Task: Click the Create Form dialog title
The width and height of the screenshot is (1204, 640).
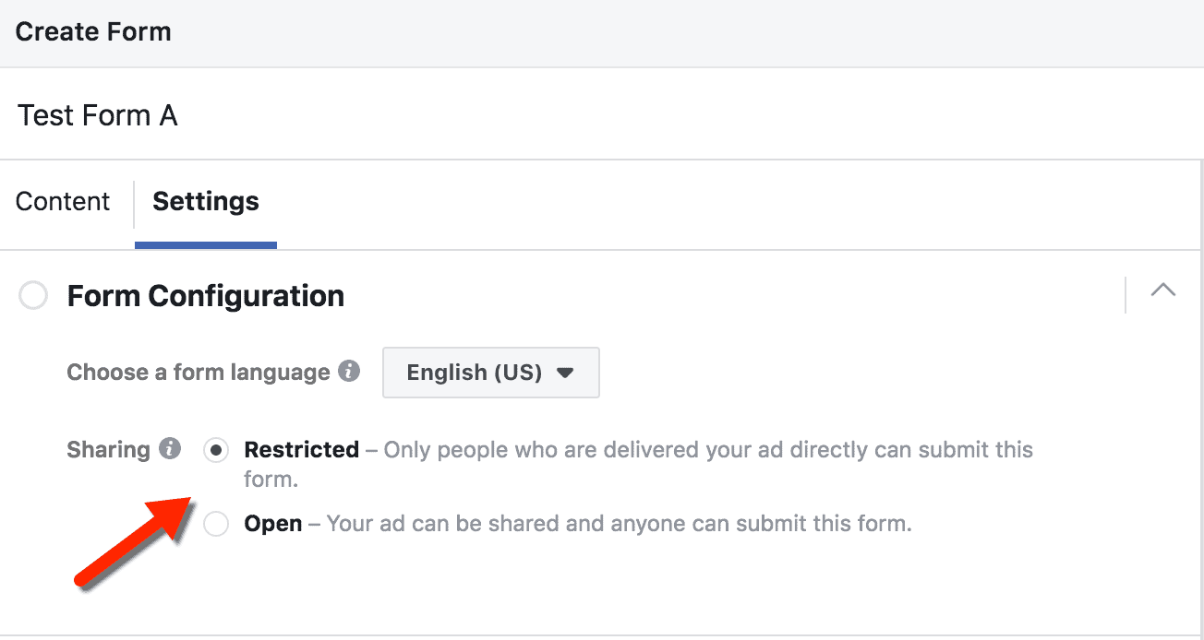Action: pos(93,31)
